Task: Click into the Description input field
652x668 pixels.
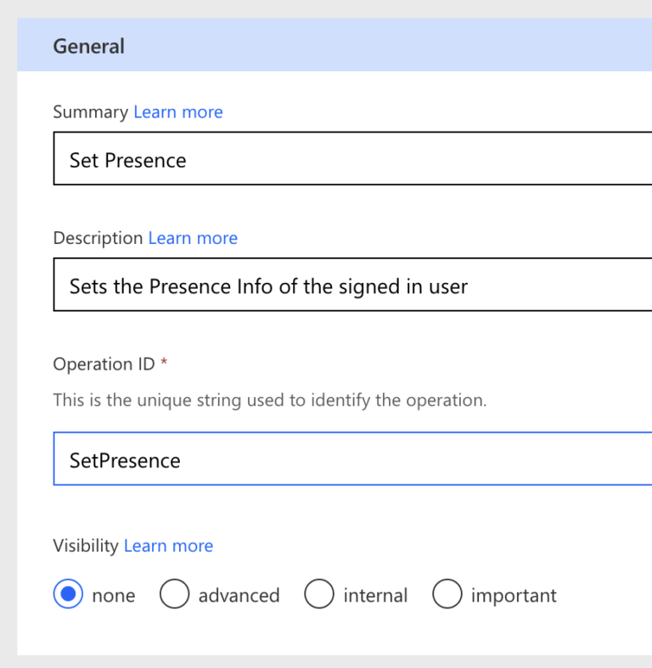Action: click(352, 285)
